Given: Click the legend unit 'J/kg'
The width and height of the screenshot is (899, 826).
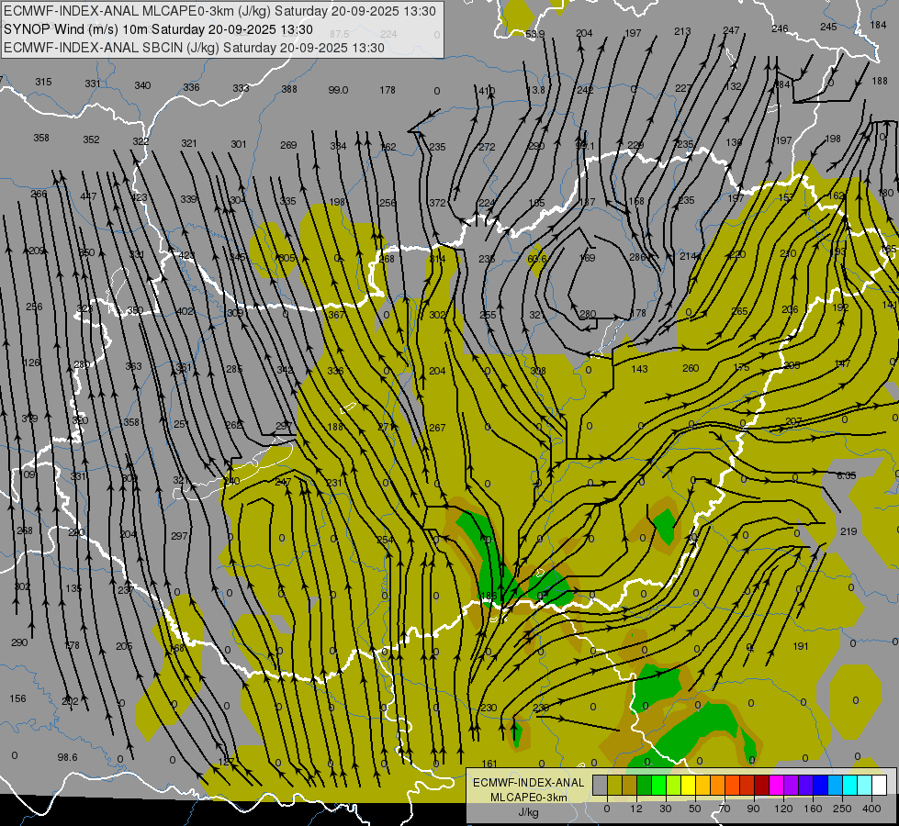Looking at the screenshot, I should pos(528,812).
